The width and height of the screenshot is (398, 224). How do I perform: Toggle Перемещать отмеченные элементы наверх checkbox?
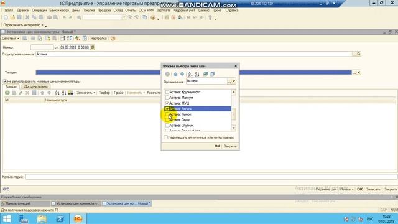pos(166,138)
